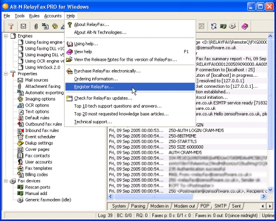Select the log line 250-STARTTLS
276x221 pixels.
[187, 141]
